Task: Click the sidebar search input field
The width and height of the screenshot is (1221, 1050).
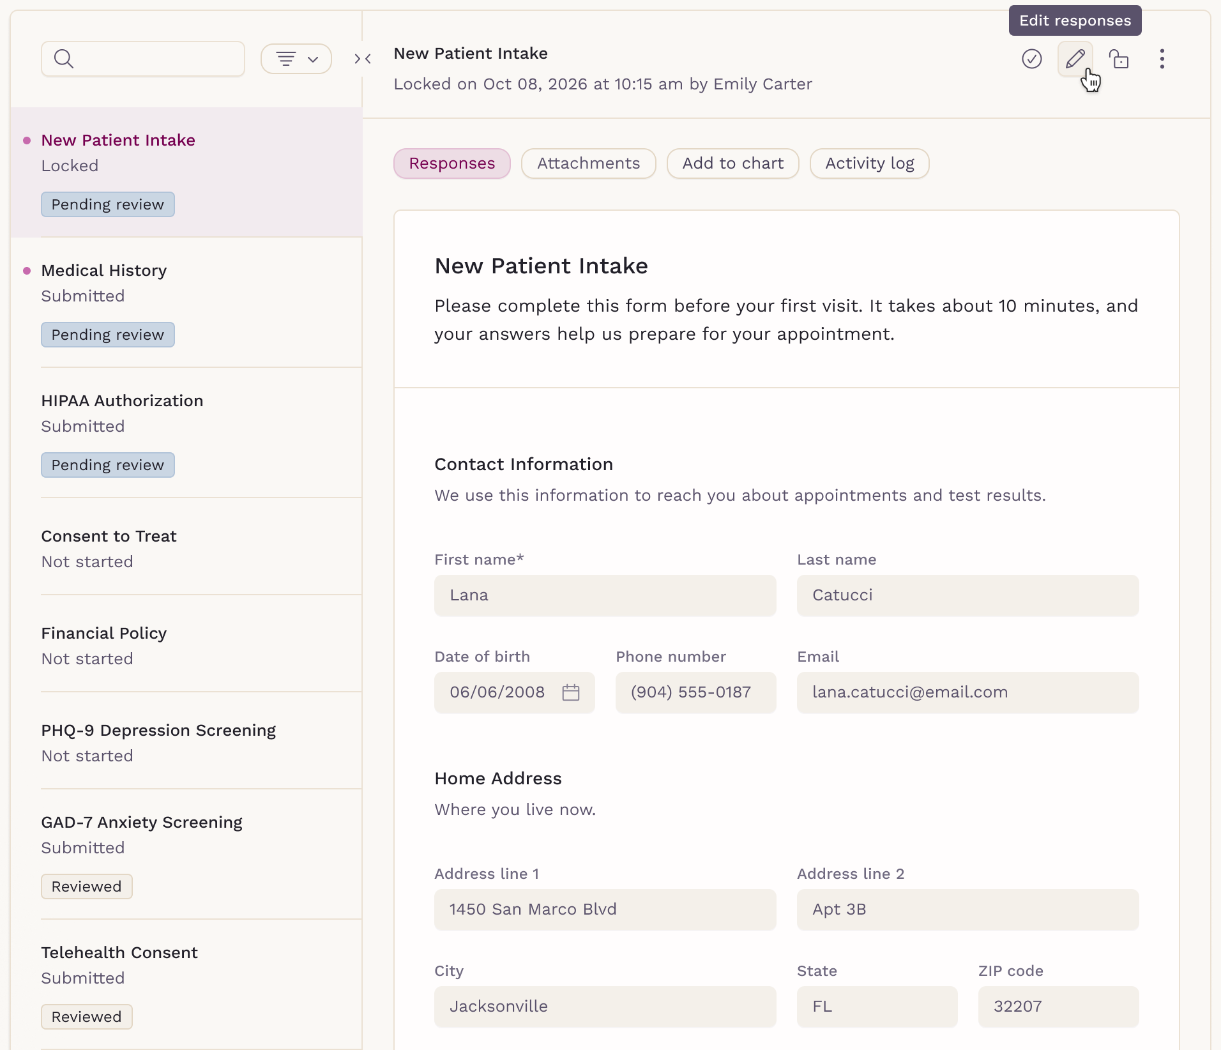Action: point(143,59)
